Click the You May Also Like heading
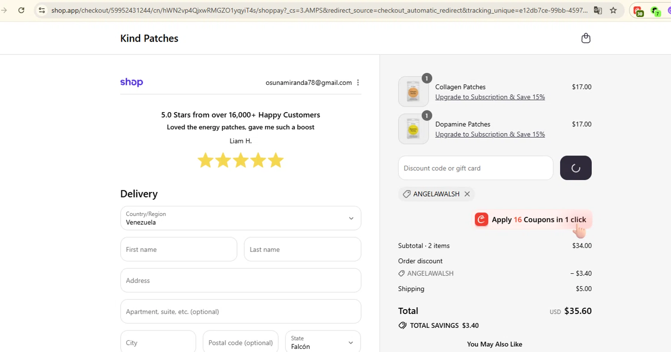 click(x=495, y=344)
